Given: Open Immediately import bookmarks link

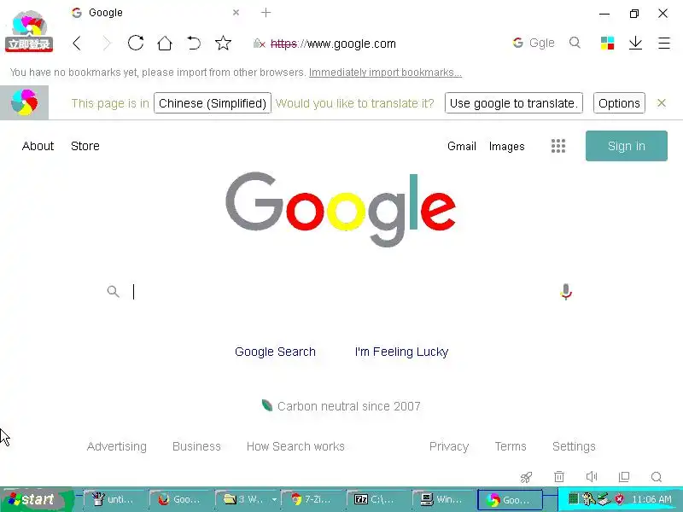Looking at the screenshot, I should point(385,73).
